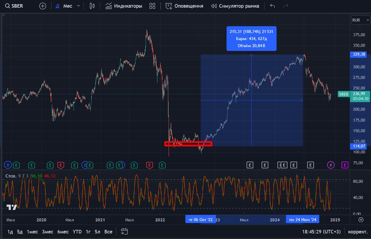Set range to 5л

pos(98,232)
